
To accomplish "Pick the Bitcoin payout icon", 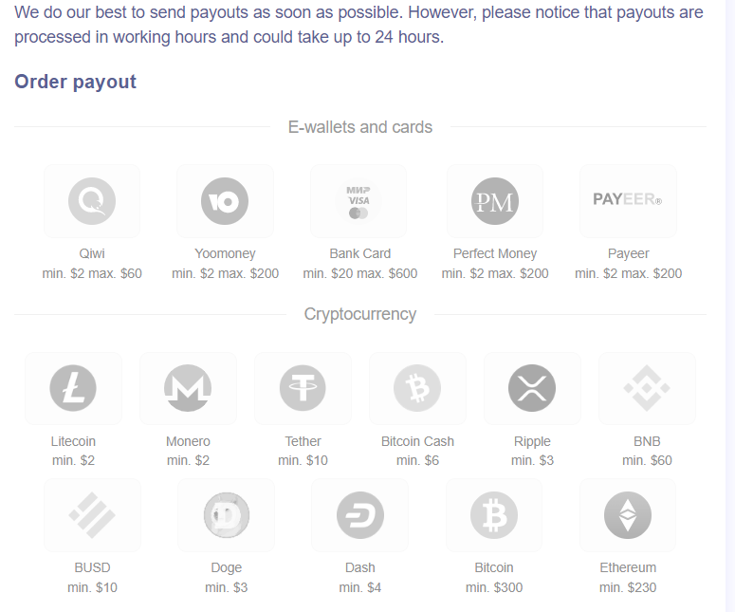I will click(x=494, y=515).
